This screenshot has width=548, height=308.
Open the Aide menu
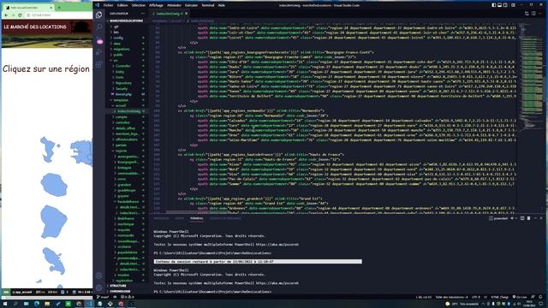tap(222, 5)
